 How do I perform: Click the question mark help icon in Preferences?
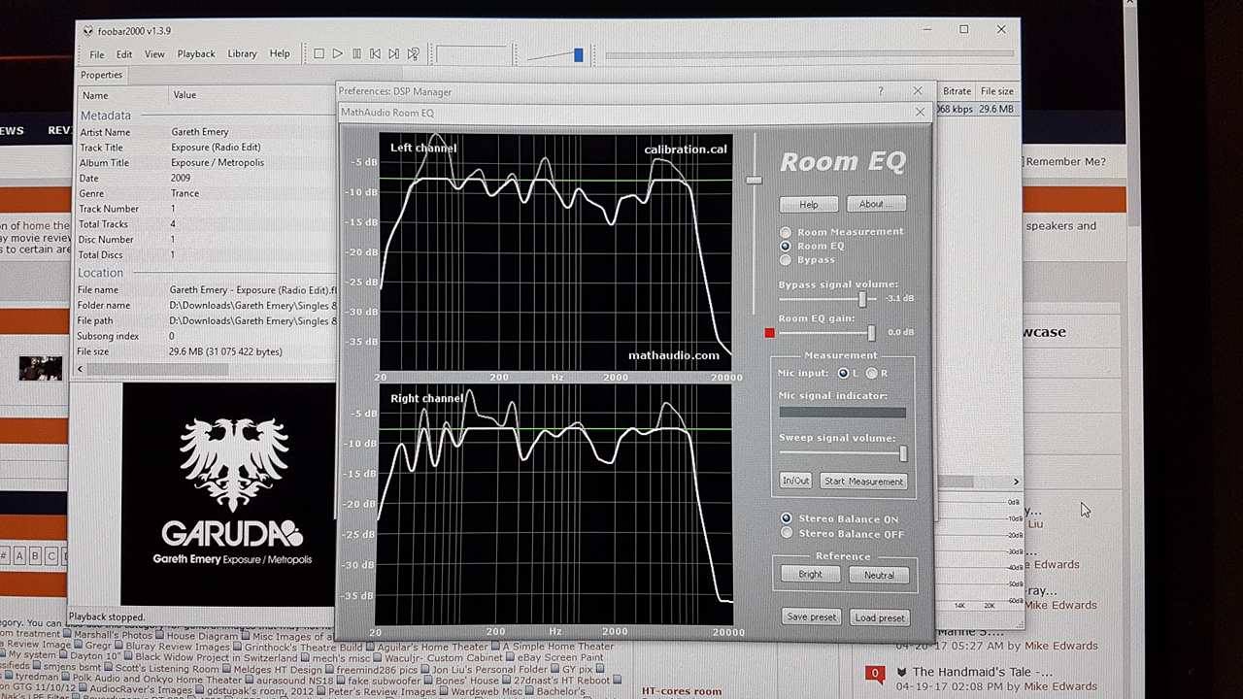[881, 91]
